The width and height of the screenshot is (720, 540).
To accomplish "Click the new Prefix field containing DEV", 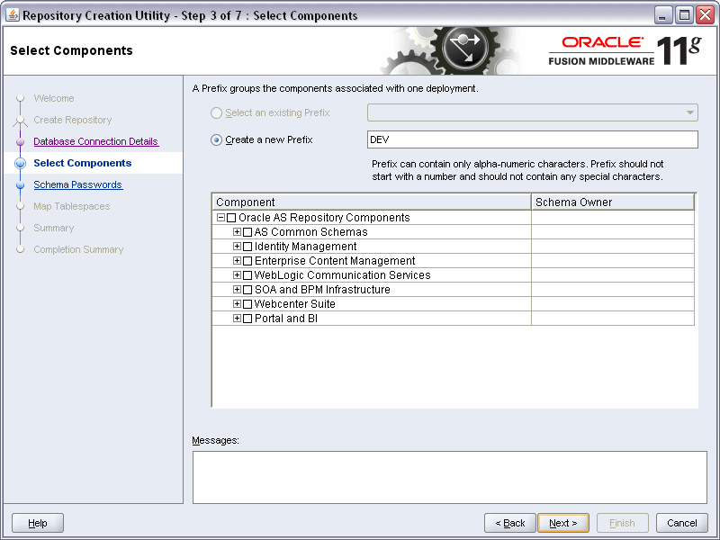I will click(x=533, y=139).
